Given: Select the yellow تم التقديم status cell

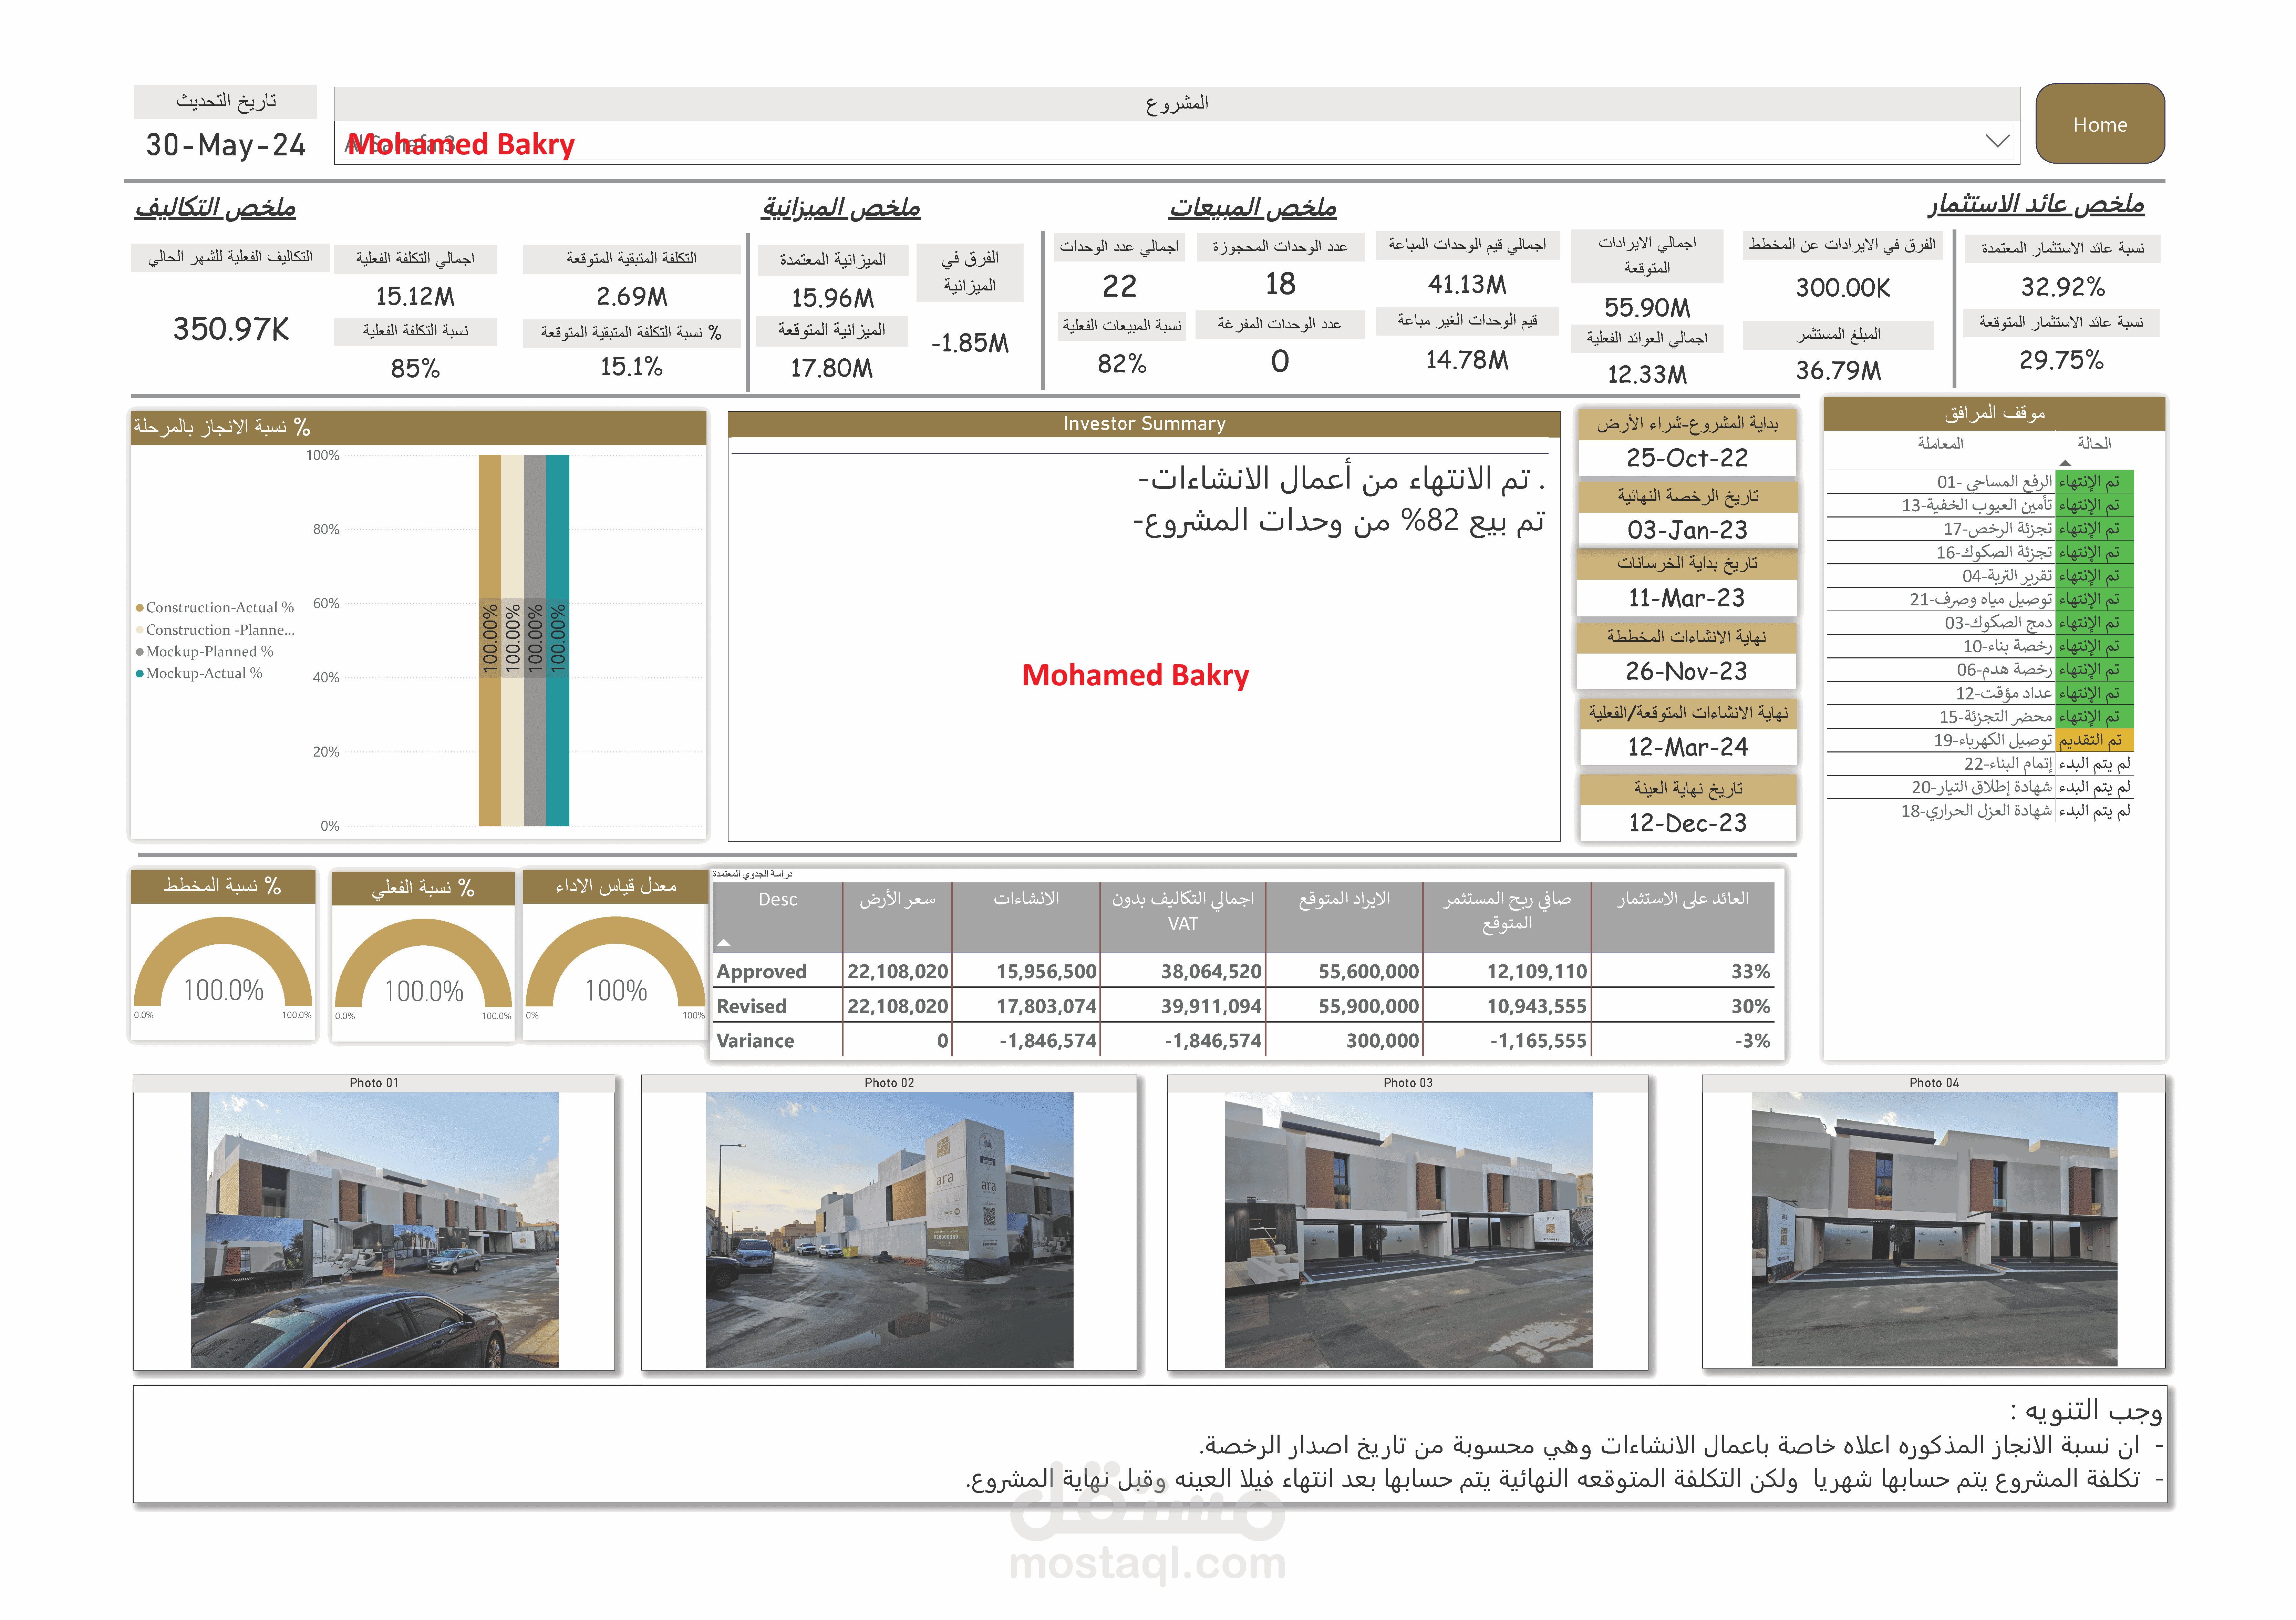Looking at the screenshot, I should [x=2094, y=740].
